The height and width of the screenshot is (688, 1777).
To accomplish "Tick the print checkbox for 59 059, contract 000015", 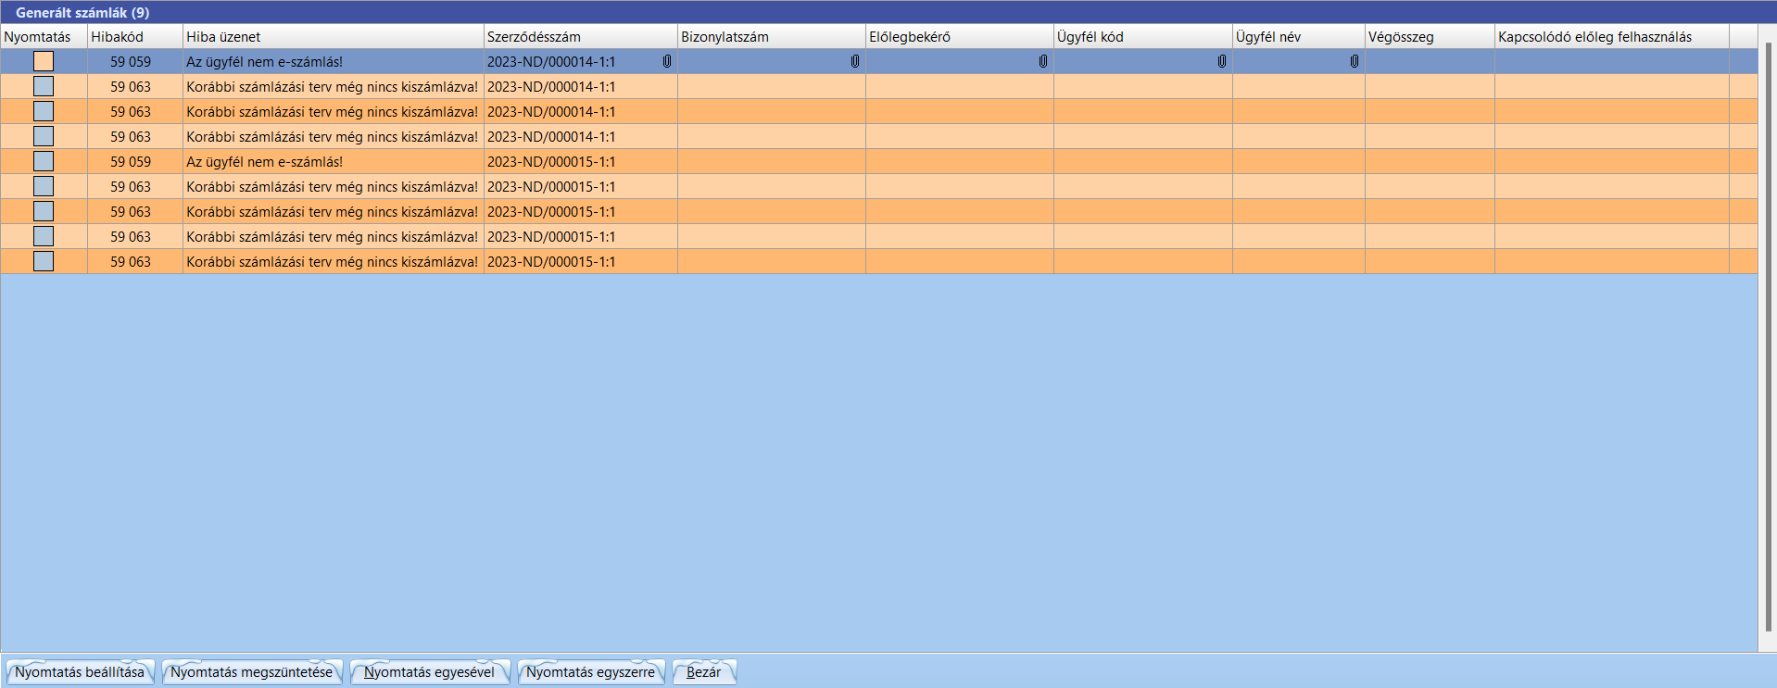I will (x=44, y=161).
